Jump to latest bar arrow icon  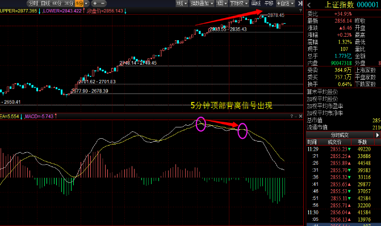coord(300,3)
